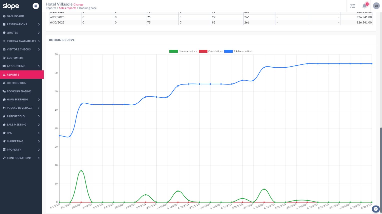Expand the Visitors Checks chevron
The image size is (382, 214).
pyautogui.click(x=39, y=49)
